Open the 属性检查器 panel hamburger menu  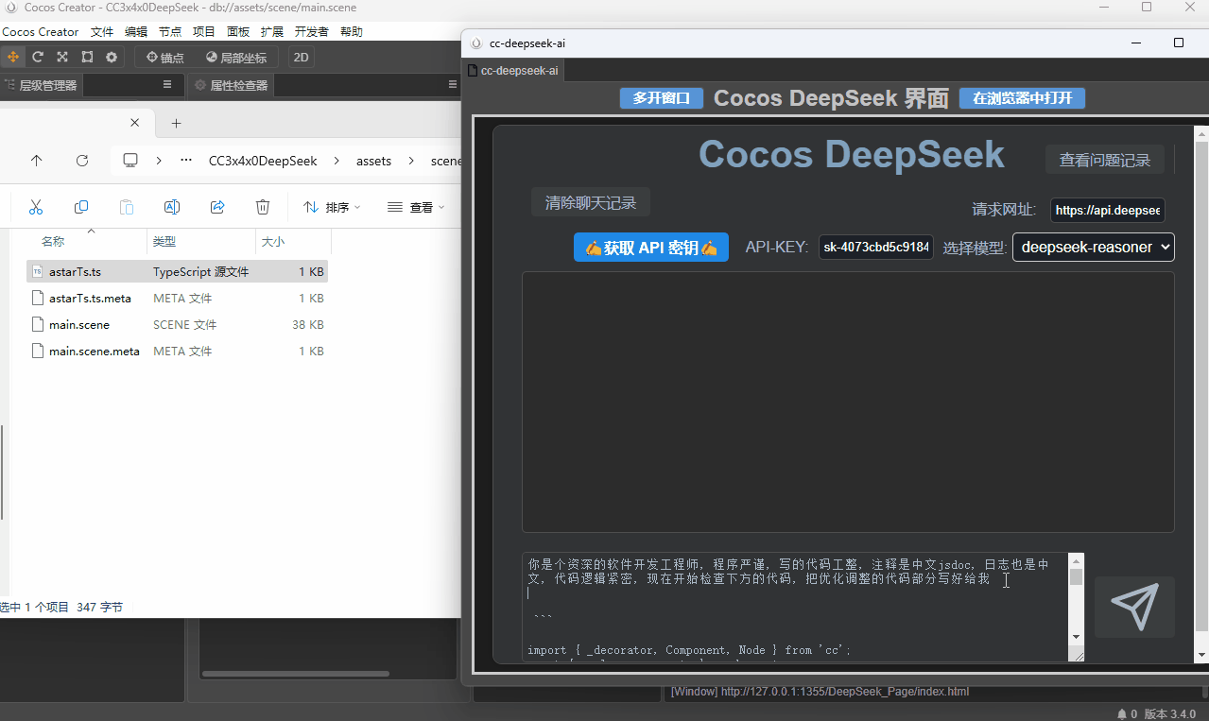coord(453,85)
